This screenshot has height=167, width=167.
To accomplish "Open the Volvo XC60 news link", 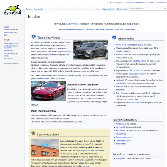I will pyautogui.click(x=129, y=55).
